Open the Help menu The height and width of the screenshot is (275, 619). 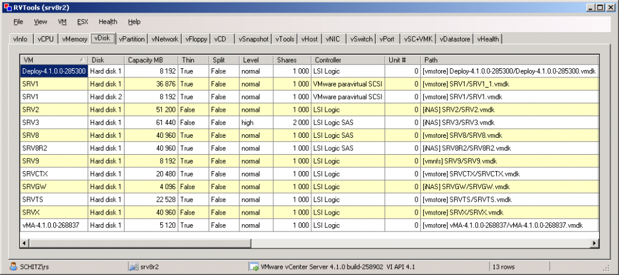click(x=134, y=22)
